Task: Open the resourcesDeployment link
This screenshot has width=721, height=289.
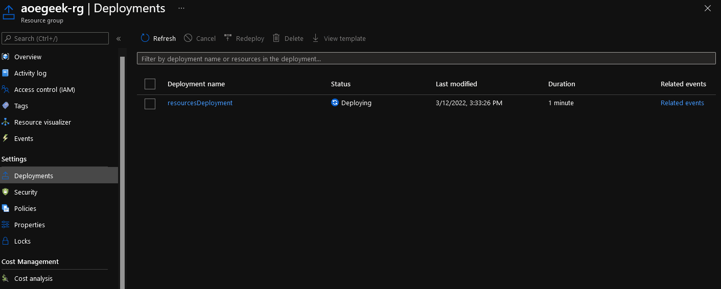Action: (x=200, y=103)
